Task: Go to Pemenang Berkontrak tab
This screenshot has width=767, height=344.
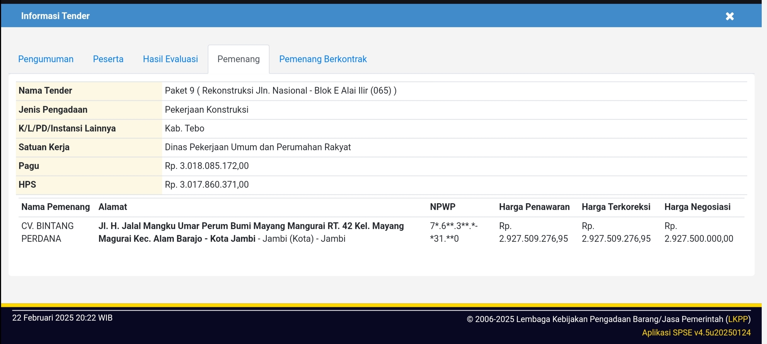Action: 323,59
